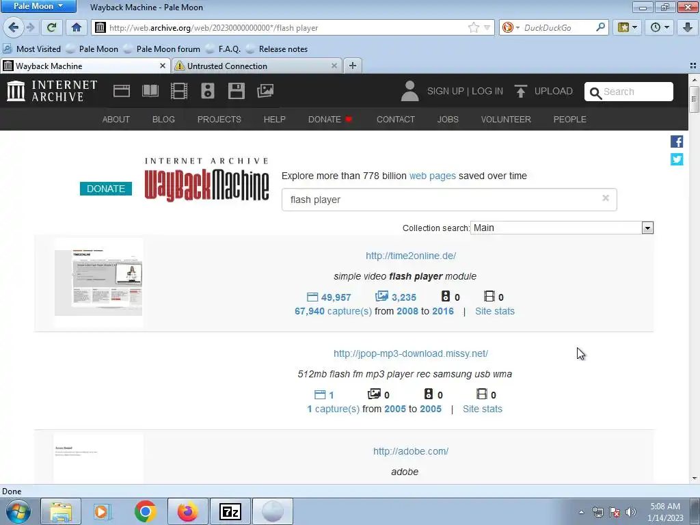Clear the flash player search with X
The image size is (700, 525).
tap(606, 198)
